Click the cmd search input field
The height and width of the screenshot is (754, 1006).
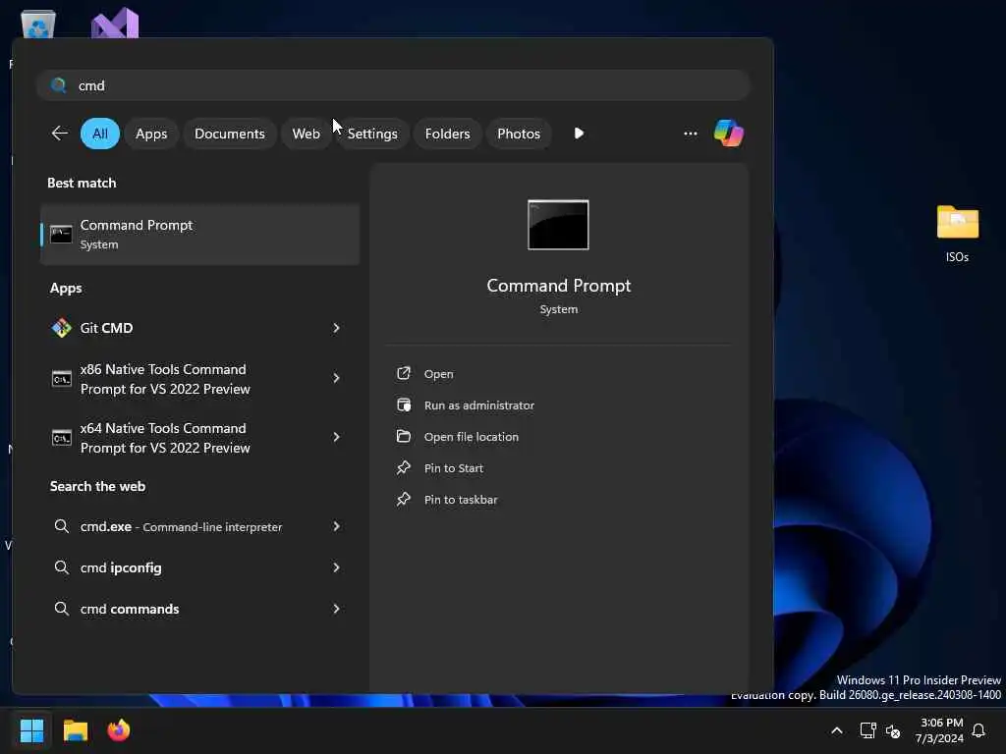click(393, 85)
